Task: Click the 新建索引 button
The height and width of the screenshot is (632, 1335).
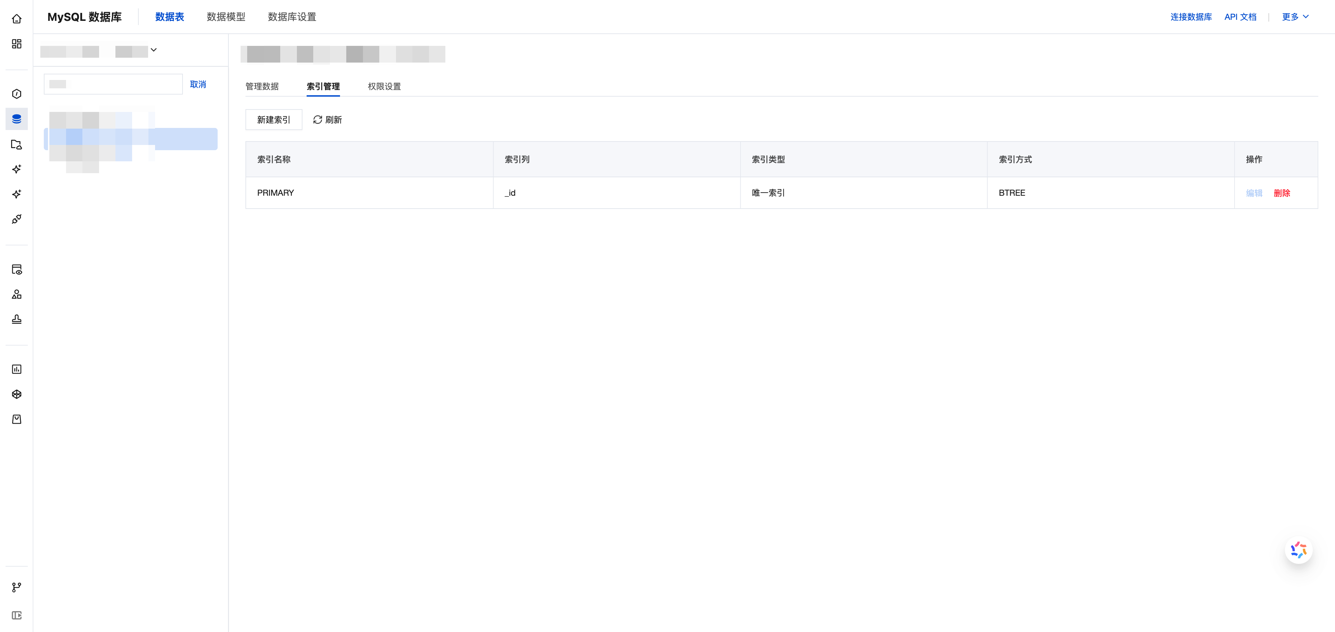Action: pos(274,120)
